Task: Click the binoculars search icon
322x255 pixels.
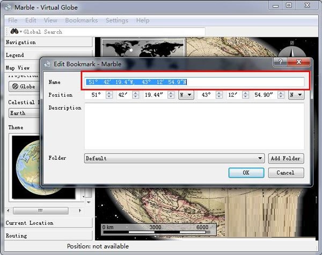Action: tap(14, 32)
